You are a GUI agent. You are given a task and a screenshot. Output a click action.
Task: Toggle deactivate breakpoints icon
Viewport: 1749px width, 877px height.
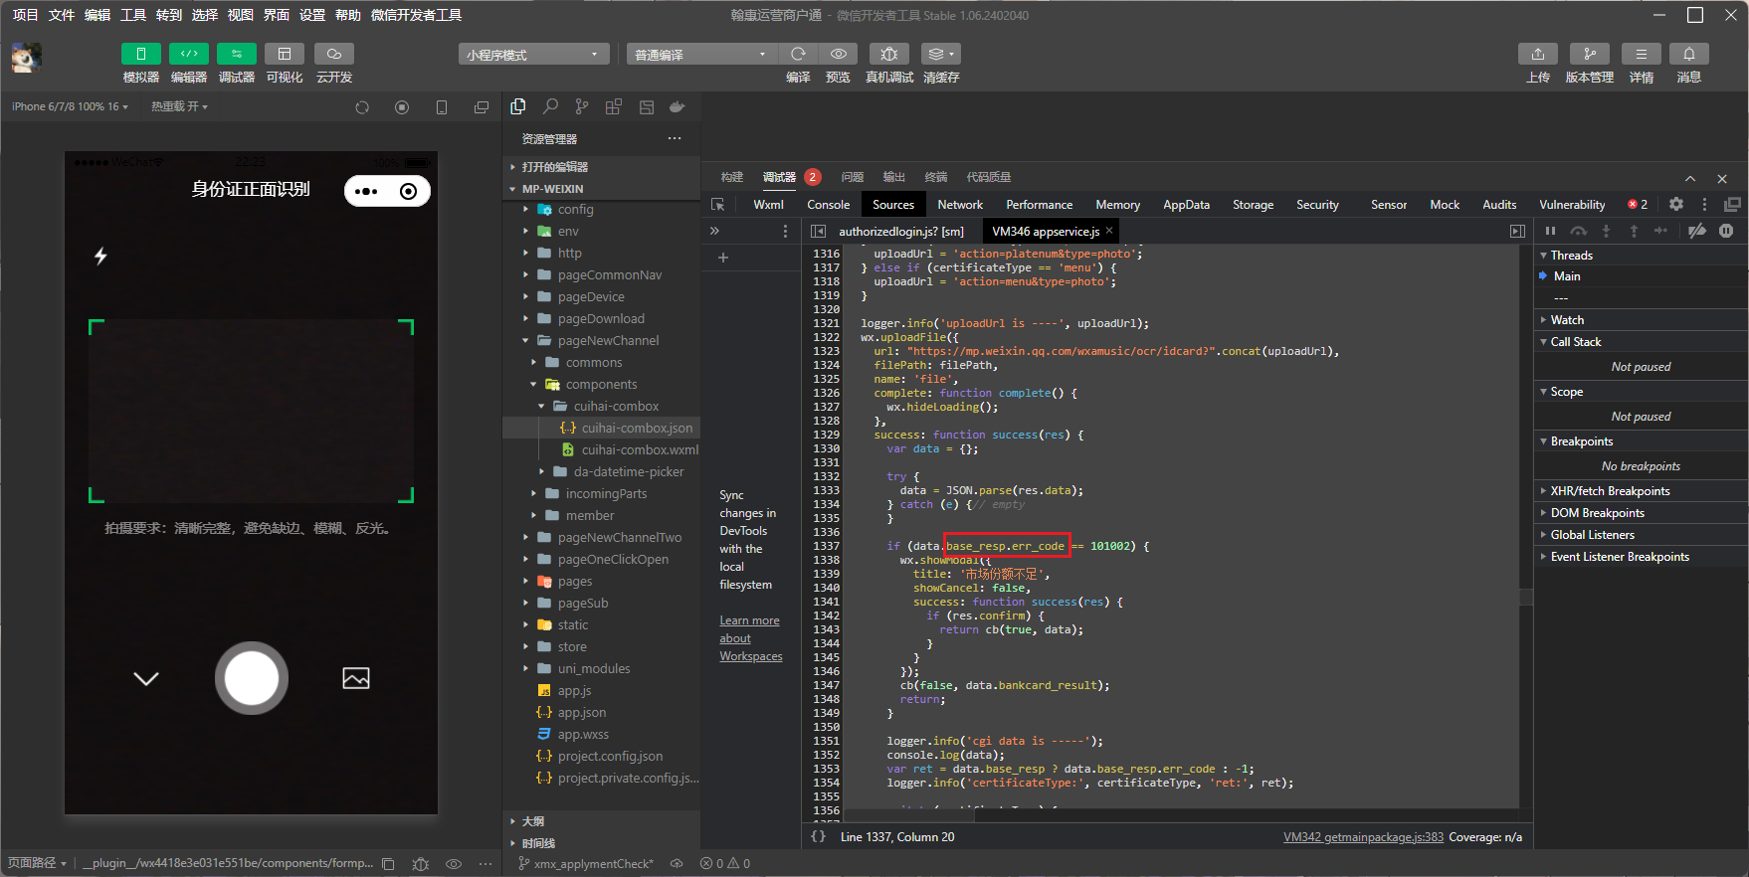click(1697, 231)
